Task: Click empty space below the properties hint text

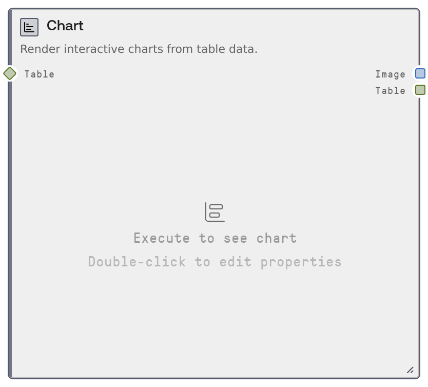Action: pos(215,318)
